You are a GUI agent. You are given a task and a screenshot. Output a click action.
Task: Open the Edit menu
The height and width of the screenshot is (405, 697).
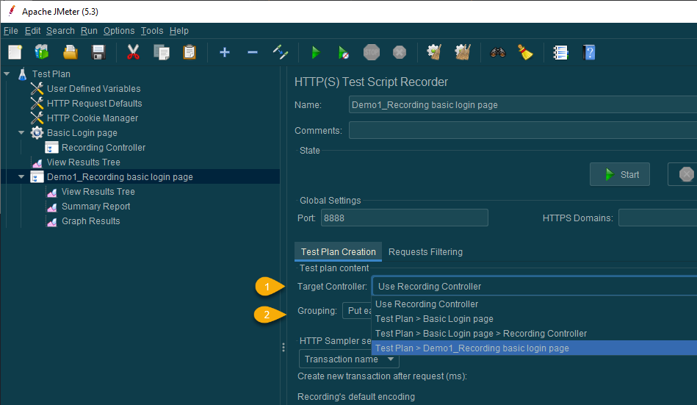pos(32,31)
